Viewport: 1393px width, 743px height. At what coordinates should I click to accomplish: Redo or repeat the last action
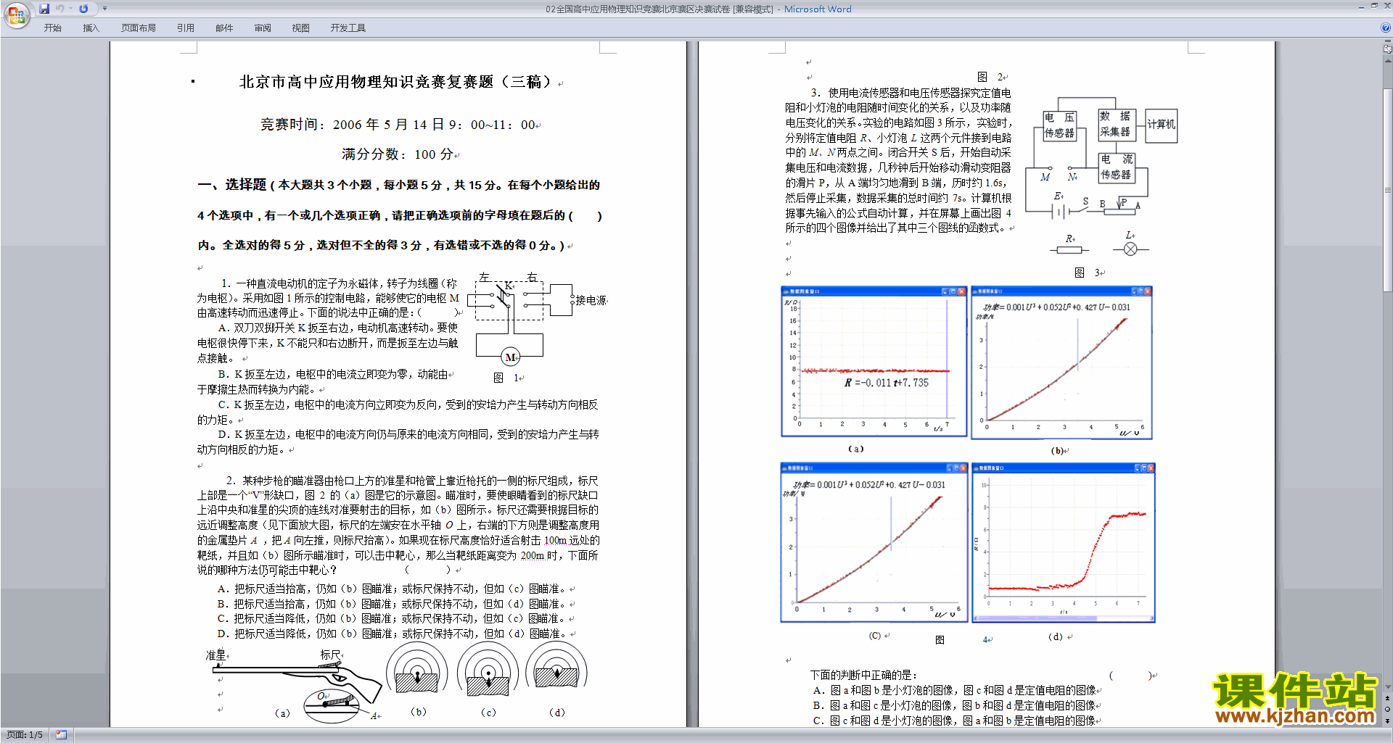coord(83,9)
